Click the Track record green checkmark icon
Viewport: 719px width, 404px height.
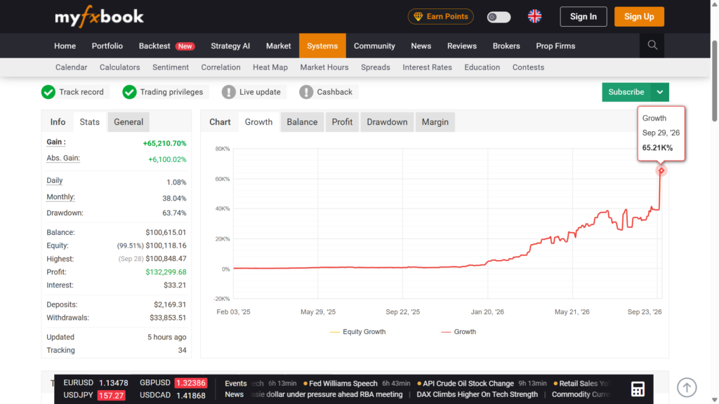pyautogui.click(x=48, y=92)
